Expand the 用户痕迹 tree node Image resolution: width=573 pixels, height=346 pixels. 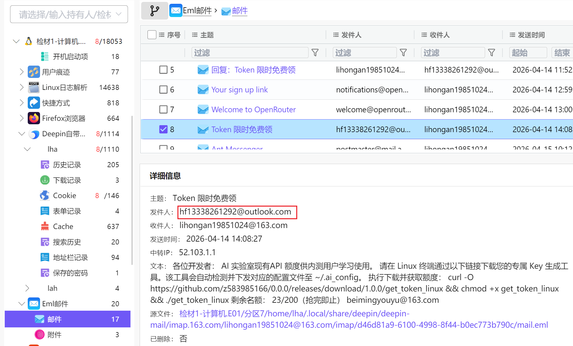click(21, 72)
